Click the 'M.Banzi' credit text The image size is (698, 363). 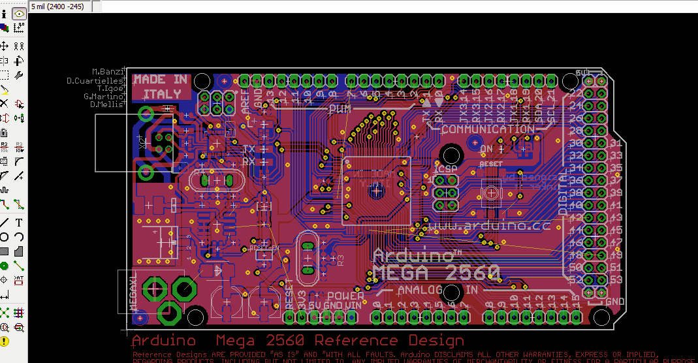[x=107, y=72]
